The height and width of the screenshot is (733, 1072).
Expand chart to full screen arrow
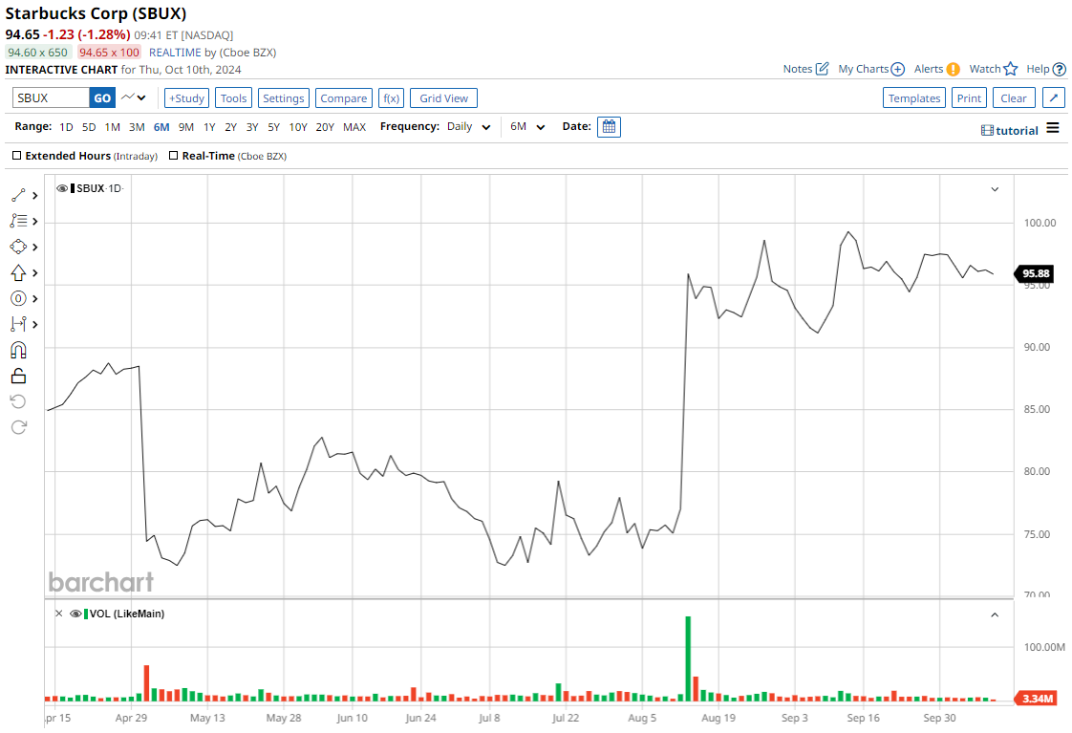coord(1054,97)
